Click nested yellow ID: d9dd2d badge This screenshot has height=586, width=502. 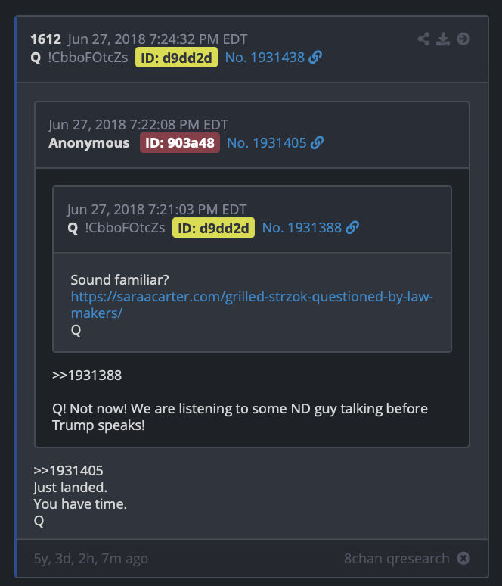point(213,228)
